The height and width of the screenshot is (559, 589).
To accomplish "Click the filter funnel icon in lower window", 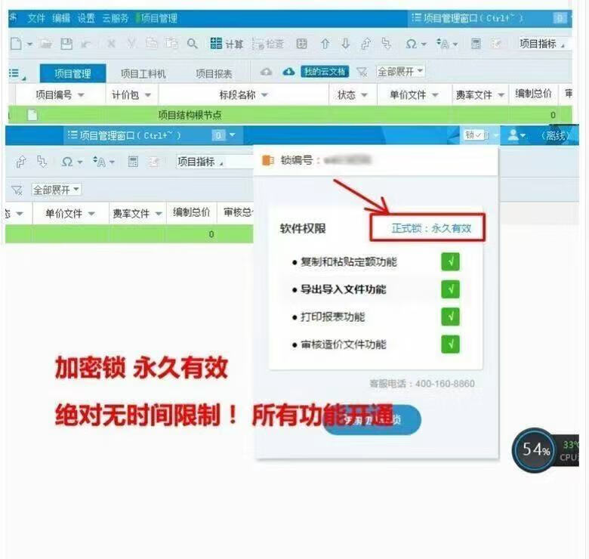I will coord(17,190).
